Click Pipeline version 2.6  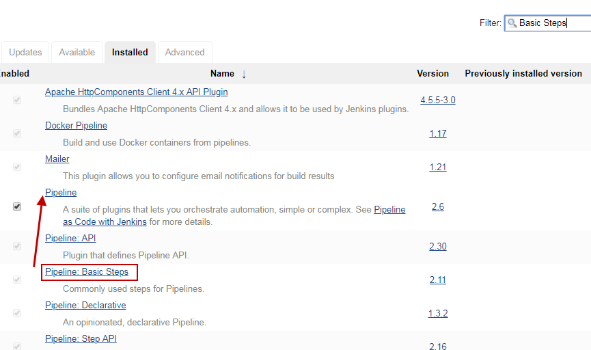tap(438, 207)
